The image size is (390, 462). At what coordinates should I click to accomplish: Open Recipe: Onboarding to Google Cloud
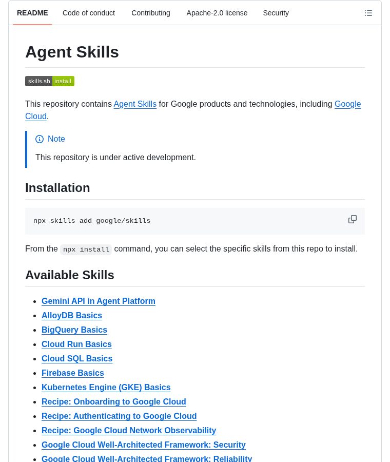(x=114, y=402)
